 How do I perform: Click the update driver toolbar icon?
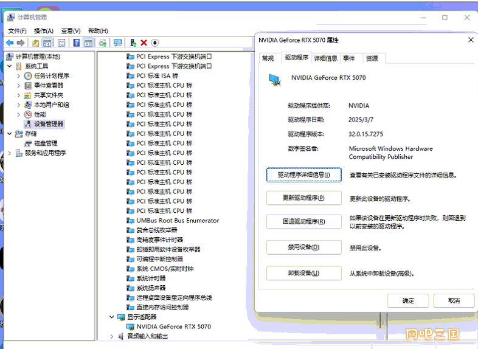pyautogui.click(x=133, y=43)
